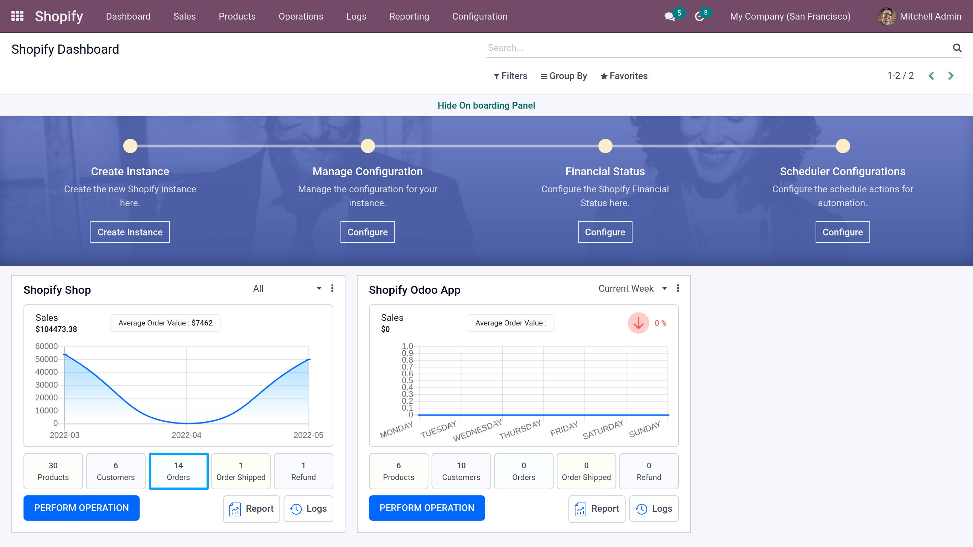Open the Operations menu
The image size is (973, 547).
coord(301,17)
